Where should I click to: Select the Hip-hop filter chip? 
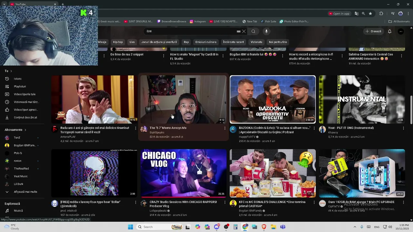[x=118, y=42]
